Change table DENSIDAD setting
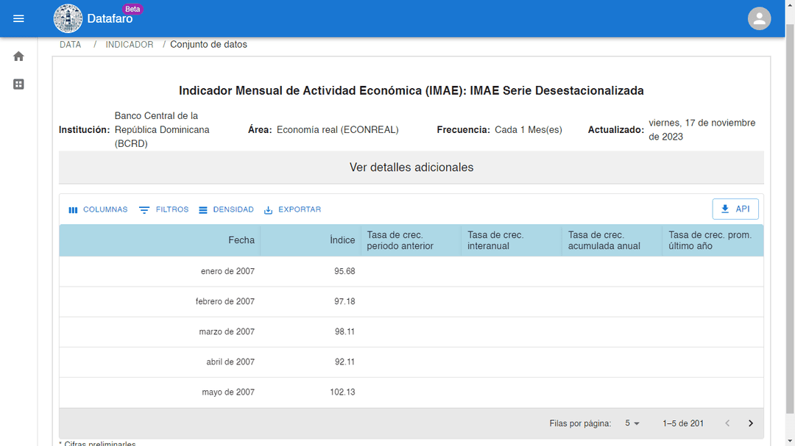 (x=226, y=209)
